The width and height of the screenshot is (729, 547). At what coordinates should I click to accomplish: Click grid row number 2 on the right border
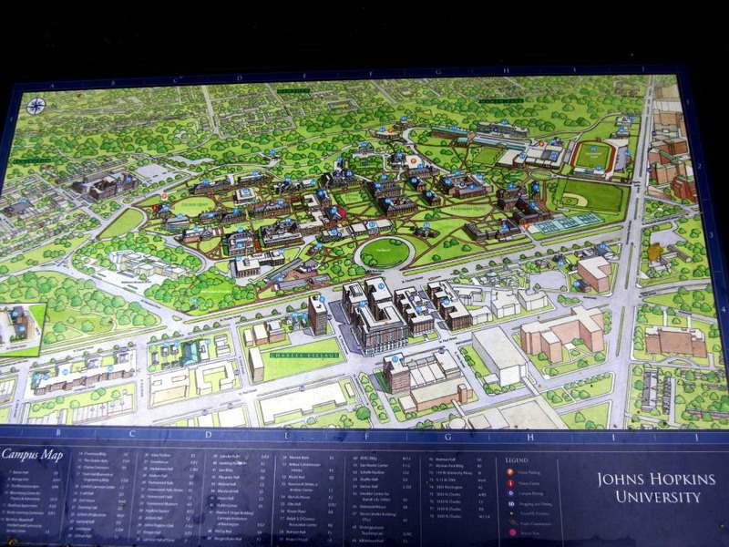(700, 166)
